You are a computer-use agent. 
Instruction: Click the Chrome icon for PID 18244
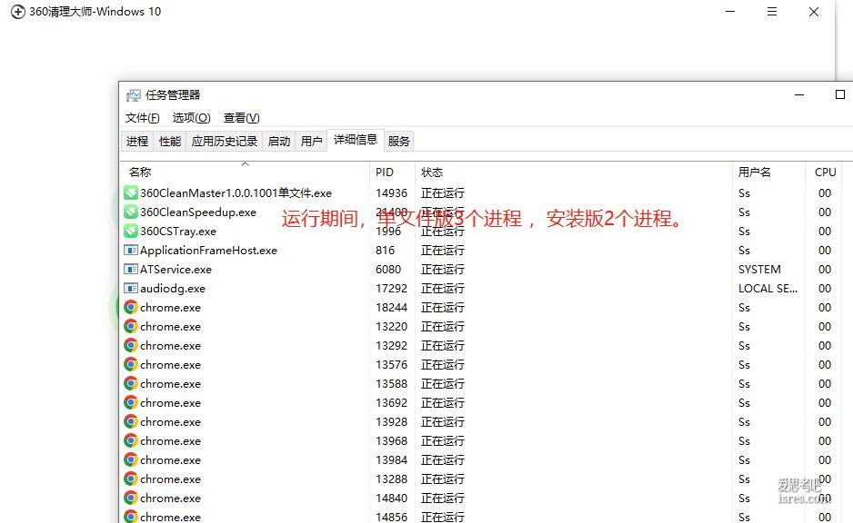click(131, 308)
